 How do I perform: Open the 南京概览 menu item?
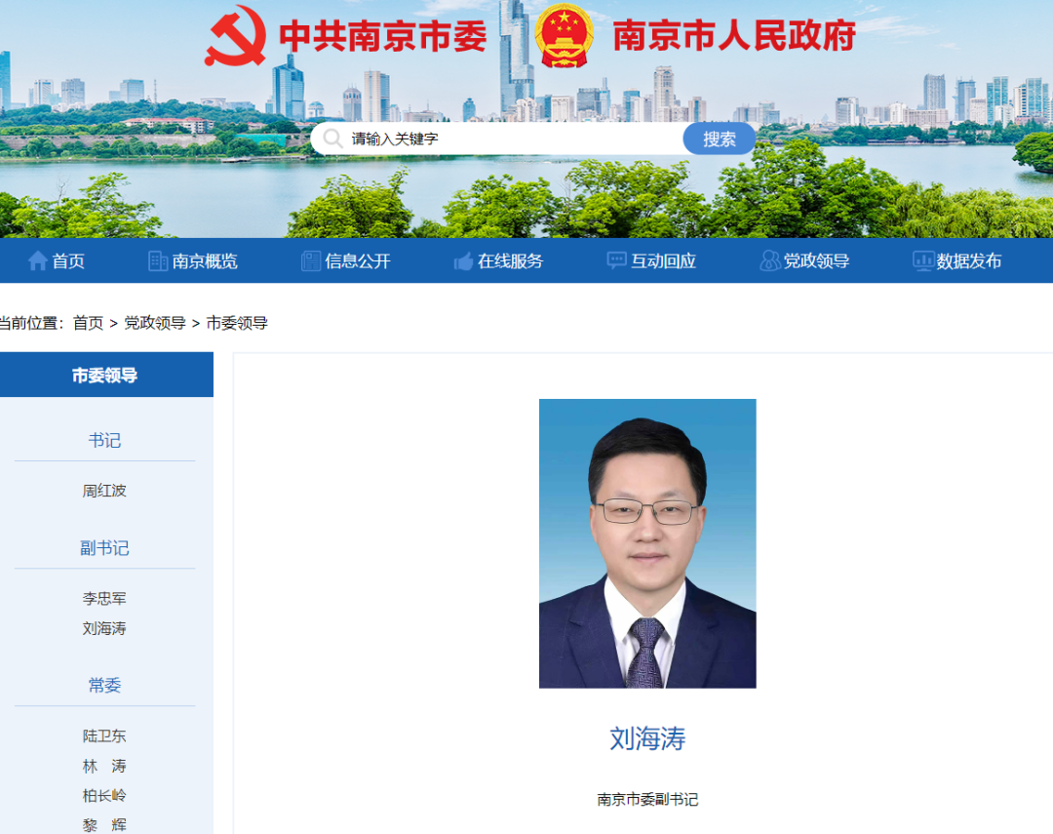(205, 260)
